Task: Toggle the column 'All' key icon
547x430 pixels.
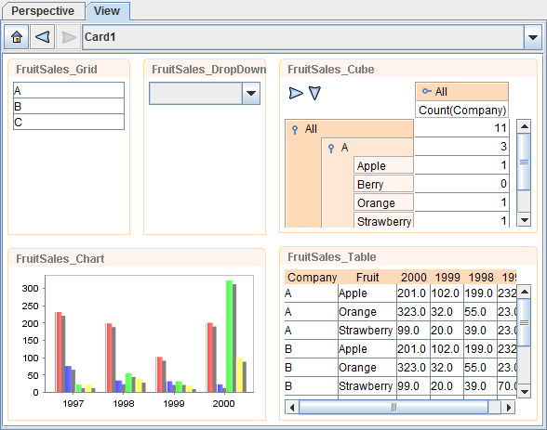Action: coord(427,92)
